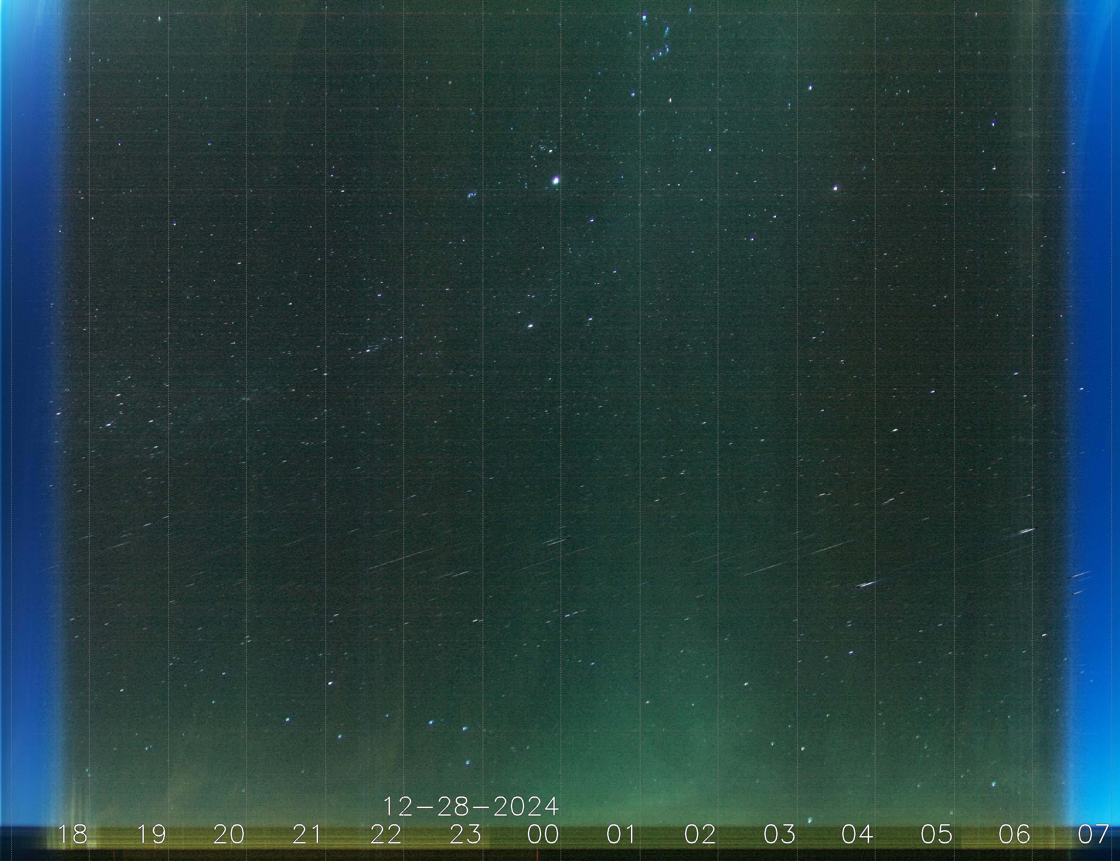Click the star cluster at top center
The image size is (1120, 861).
pos(660,39)
